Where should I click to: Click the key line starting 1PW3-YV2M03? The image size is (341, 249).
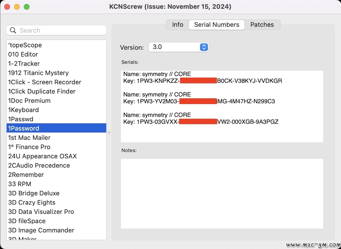tap(199, 101)
